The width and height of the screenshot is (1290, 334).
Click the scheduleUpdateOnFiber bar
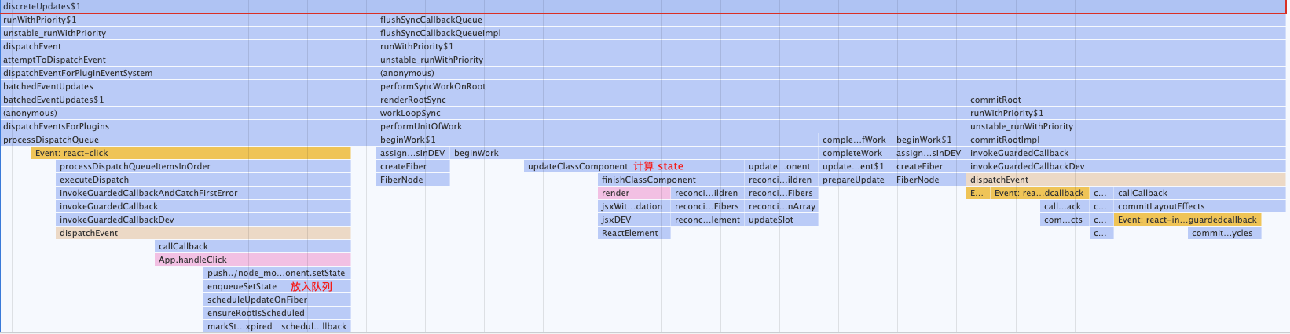277,300
